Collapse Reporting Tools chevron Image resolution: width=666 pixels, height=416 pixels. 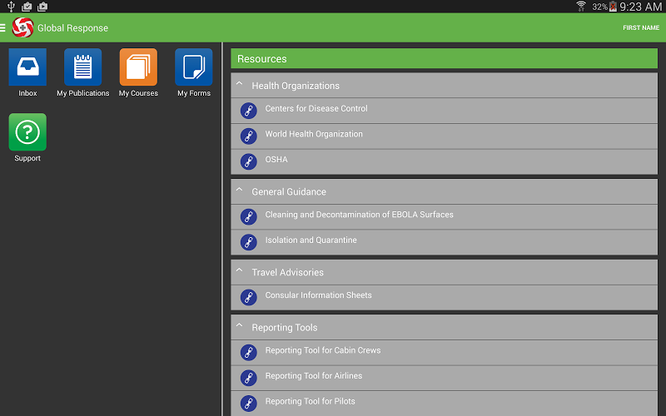[239, 325]
